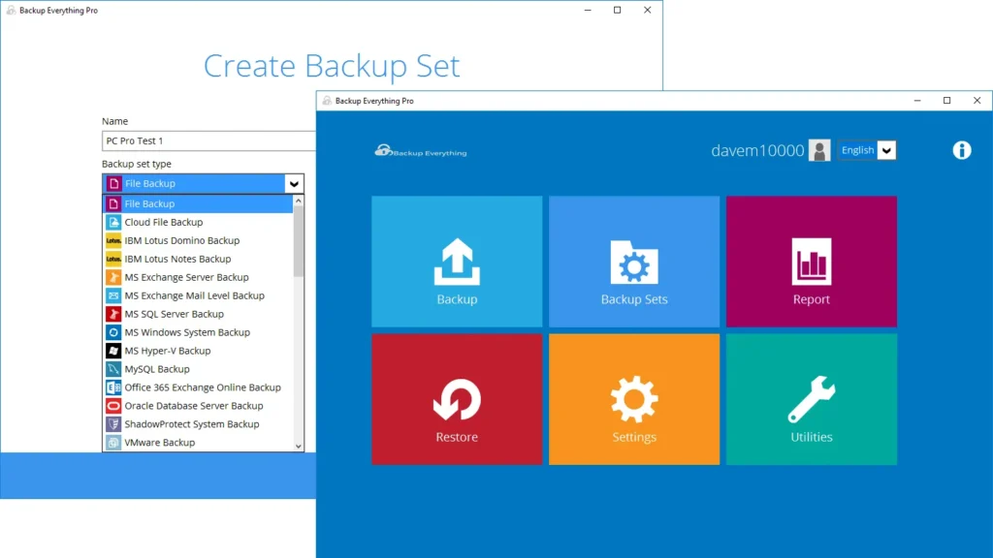Maximize the front Backup Everything Pro window
The image size is (993, 558).
click(946, 101)
